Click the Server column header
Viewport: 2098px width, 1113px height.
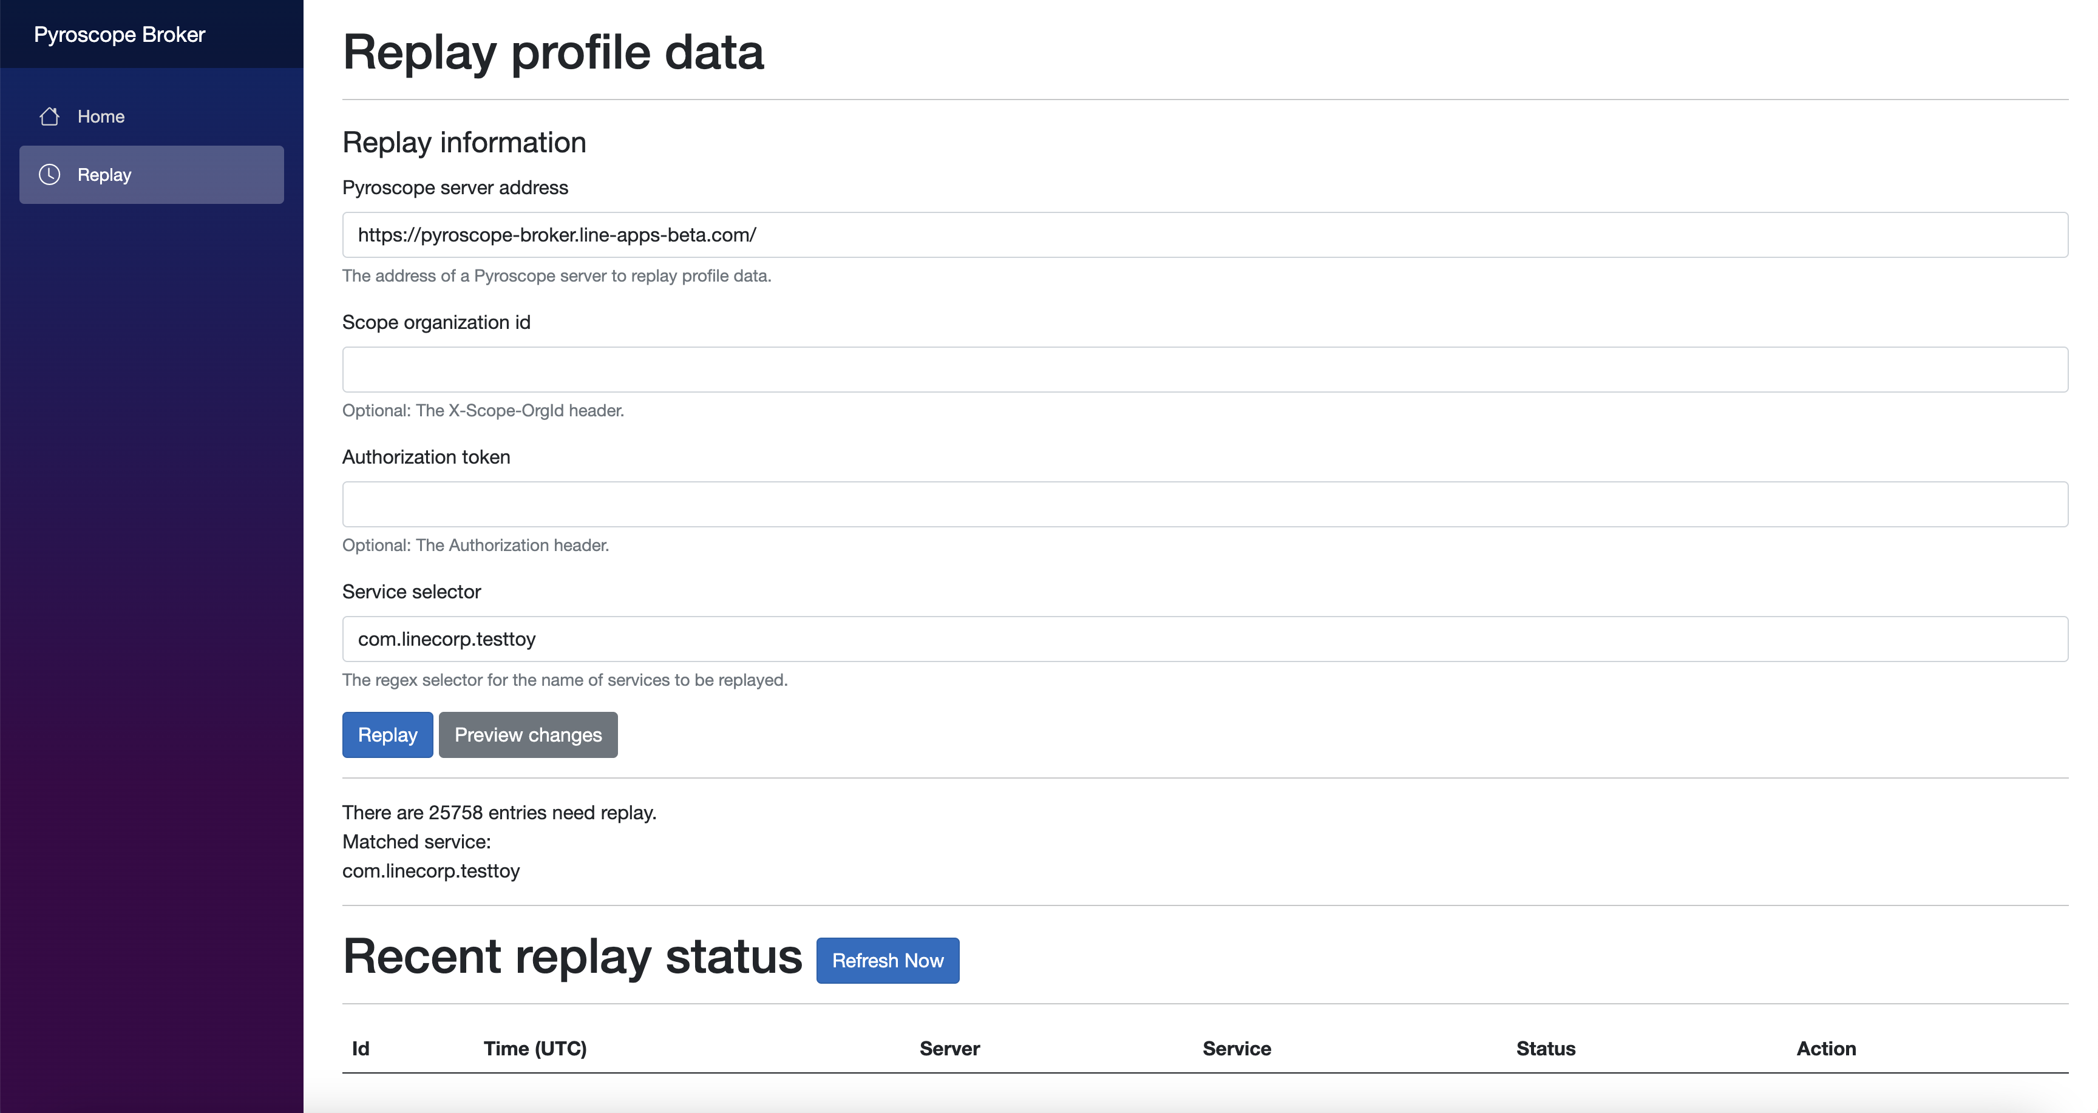[949, 1049]
